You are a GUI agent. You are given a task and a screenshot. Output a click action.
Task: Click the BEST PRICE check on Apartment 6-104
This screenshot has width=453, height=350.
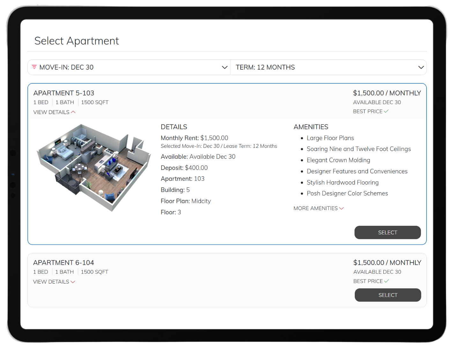387,281
